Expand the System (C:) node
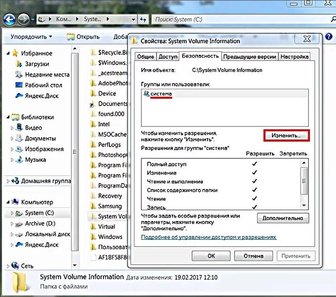The height and width of the screenshot is (297, 336). click(12, 213)
